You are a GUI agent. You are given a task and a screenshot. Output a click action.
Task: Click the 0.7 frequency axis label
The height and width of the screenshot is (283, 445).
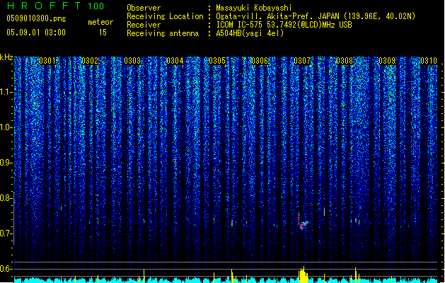point(6,233)
